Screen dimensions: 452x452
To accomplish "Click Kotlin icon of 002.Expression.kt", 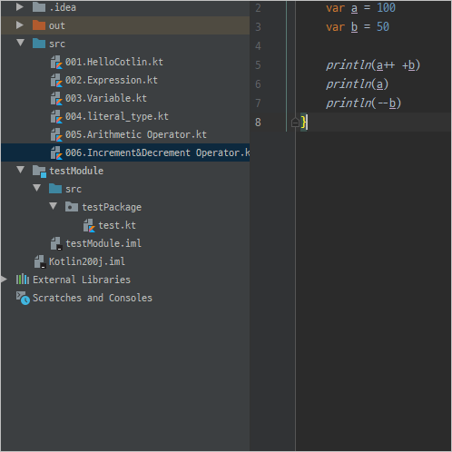I will pos(56,81).
